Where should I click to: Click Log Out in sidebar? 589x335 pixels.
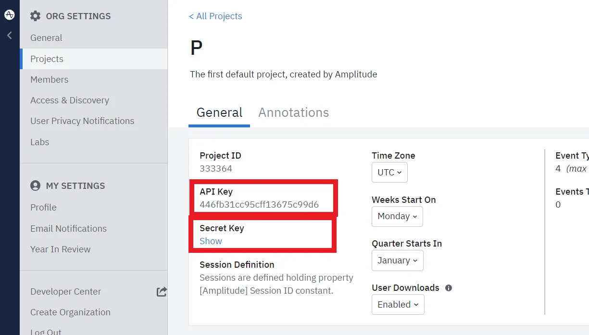point(46,332)
